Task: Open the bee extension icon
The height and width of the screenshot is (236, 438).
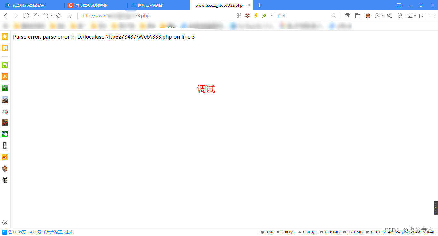Action: click(x=247, y=16)
